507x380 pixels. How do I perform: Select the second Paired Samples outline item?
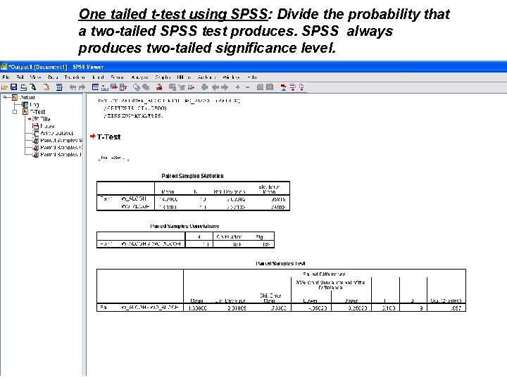click(61, 147)
